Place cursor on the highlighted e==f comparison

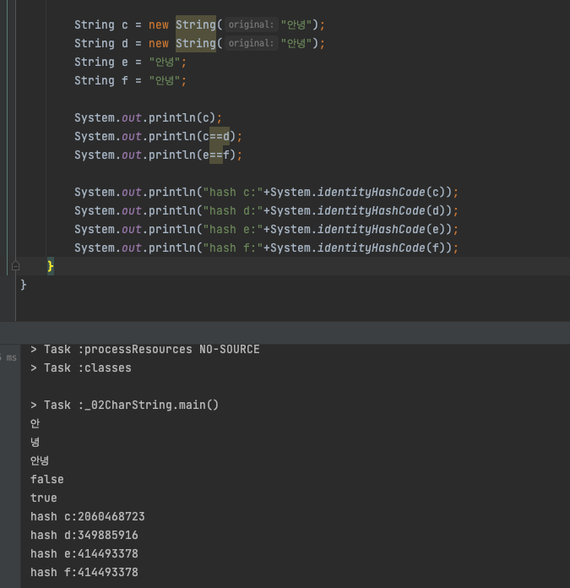pos(216,155)
